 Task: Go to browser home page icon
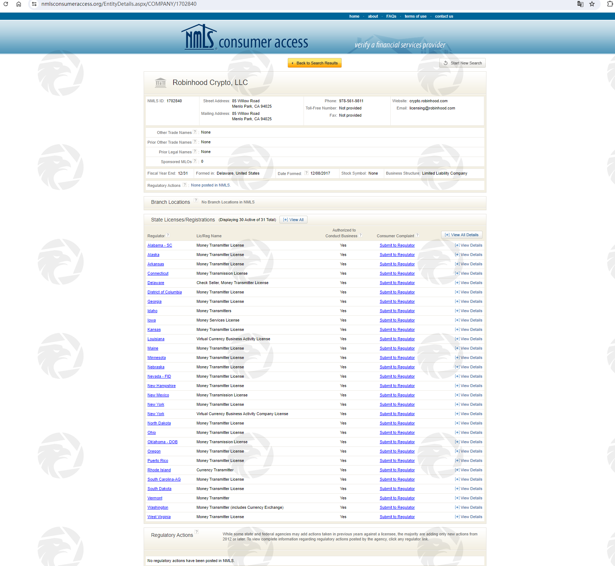19,4
